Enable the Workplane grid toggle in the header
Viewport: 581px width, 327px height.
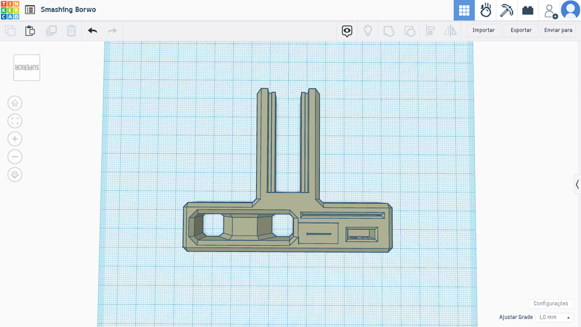pyautogui.click(x=464, y=10)
